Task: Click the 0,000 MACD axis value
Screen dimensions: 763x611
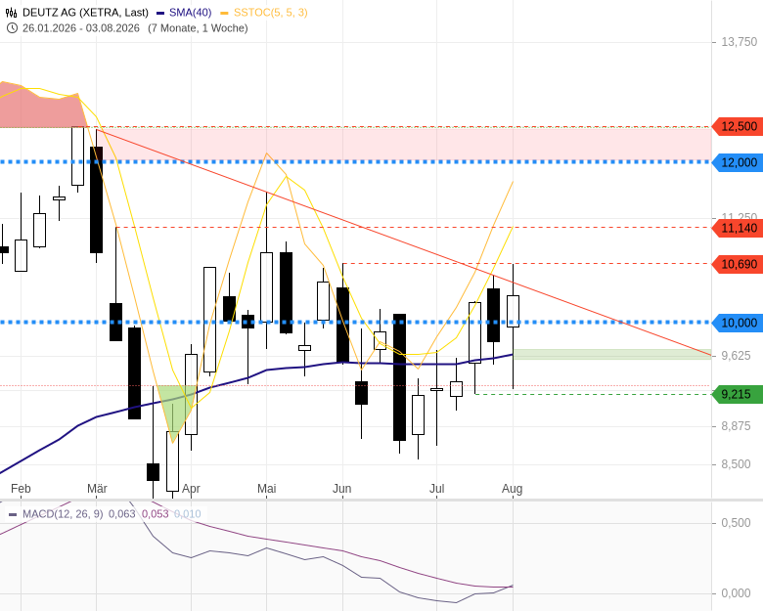Action: [x=736, y=593]
